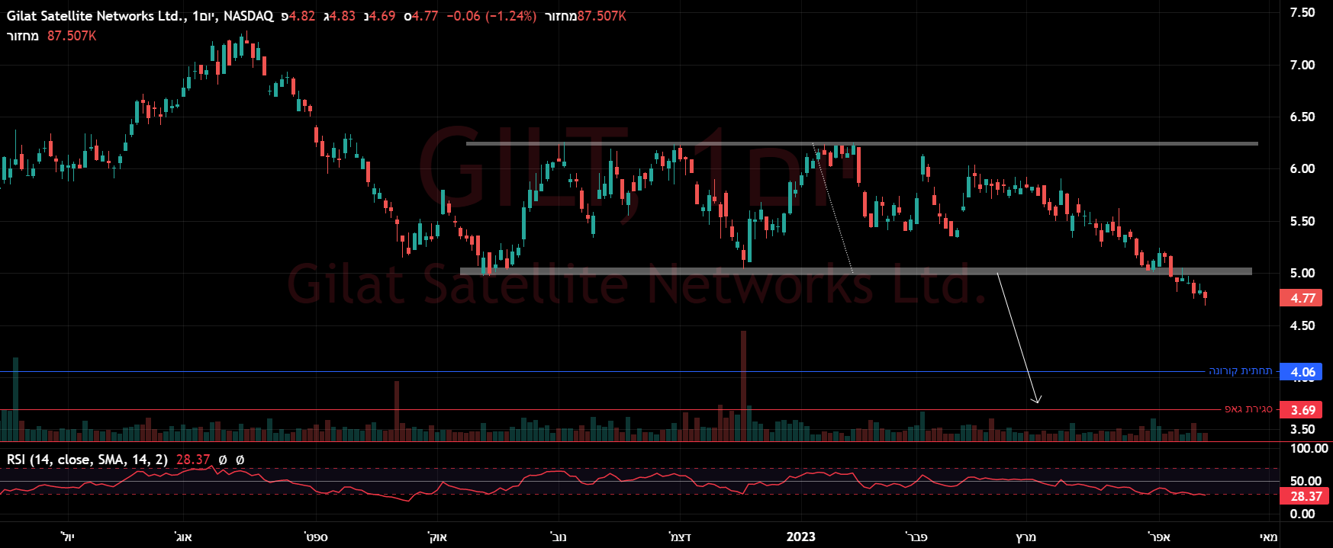Click the 6.00 price axis label

point(1302,168)
